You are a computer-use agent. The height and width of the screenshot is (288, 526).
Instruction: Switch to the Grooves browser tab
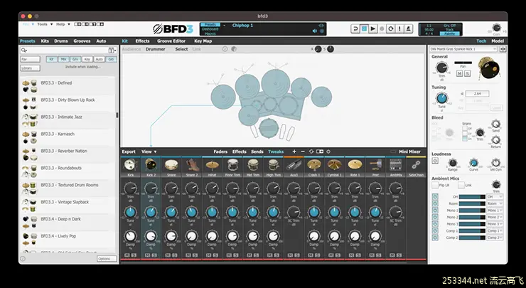tap(82, 41)
